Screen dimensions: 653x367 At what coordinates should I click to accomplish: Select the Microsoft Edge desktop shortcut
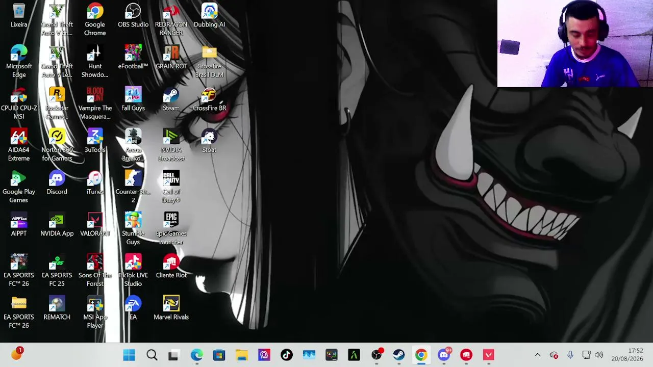click(19, 62)
